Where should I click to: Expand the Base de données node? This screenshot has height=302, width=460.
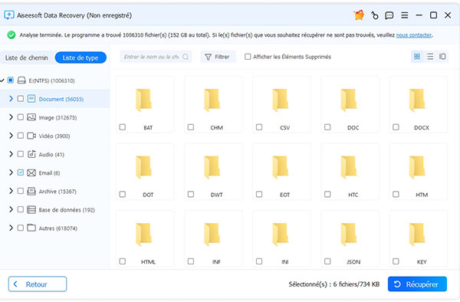click(11, 209)
